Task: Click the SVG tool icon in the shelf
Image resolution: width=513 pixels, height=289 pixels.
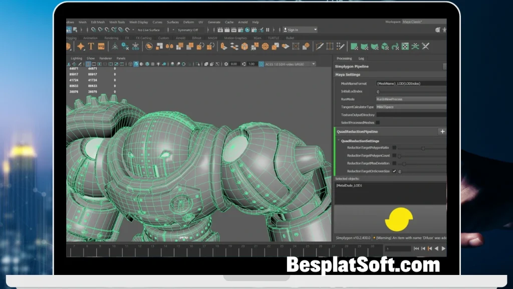Action: click(102, 47)
